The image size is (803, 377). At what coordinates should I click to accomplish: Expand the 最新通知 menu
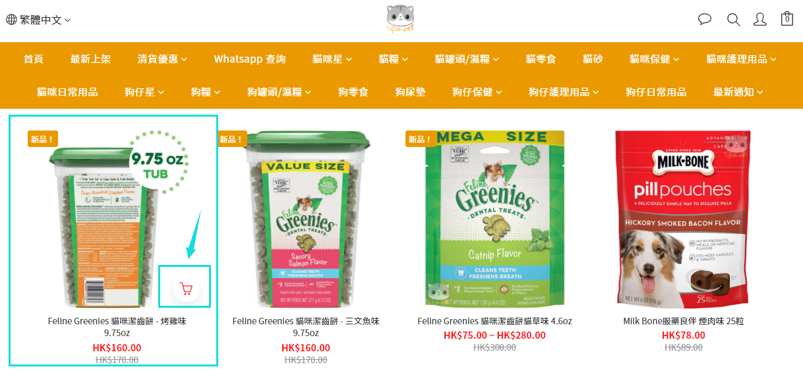tap(738, 92)
